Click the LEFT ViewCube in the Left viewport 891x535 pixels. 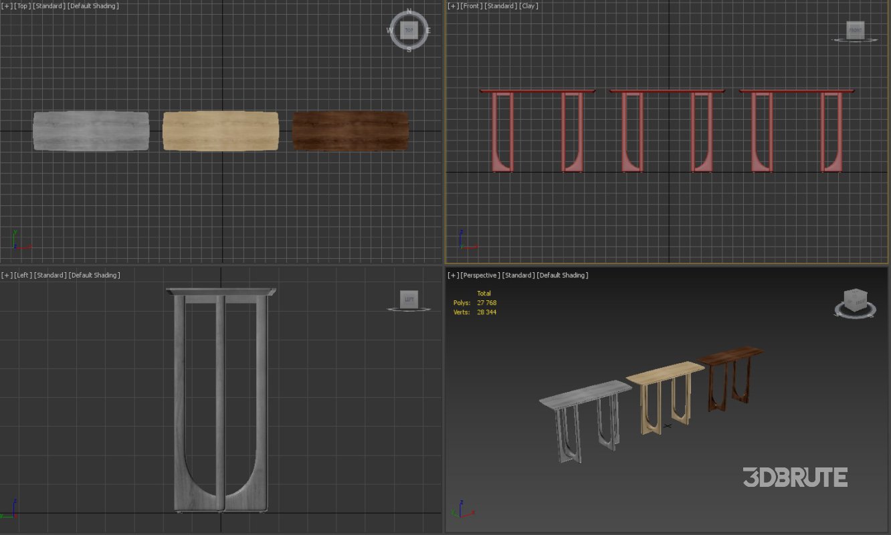(x=409, y=300)
